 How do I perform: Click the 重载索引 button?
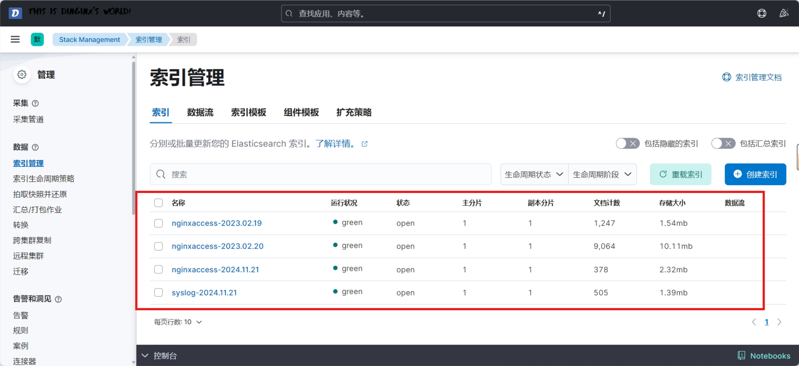681,174
